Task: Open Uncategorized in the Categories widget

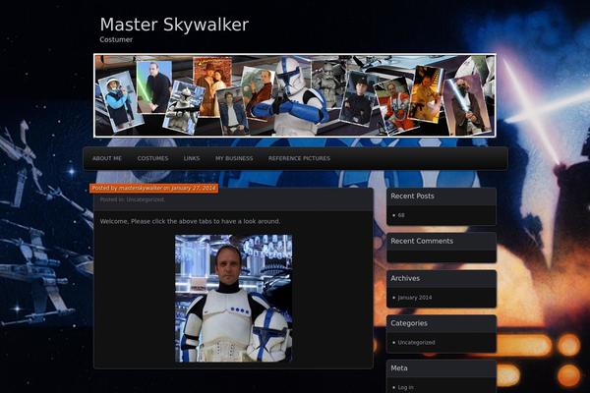Action: 416,343
